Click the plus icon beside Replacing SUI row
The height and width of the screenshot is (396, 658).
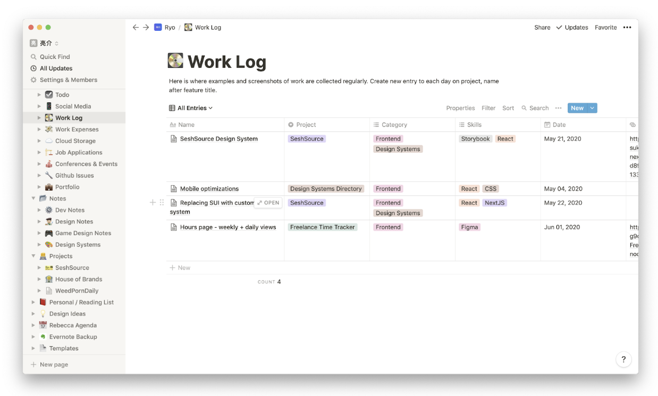pos(153,202)
